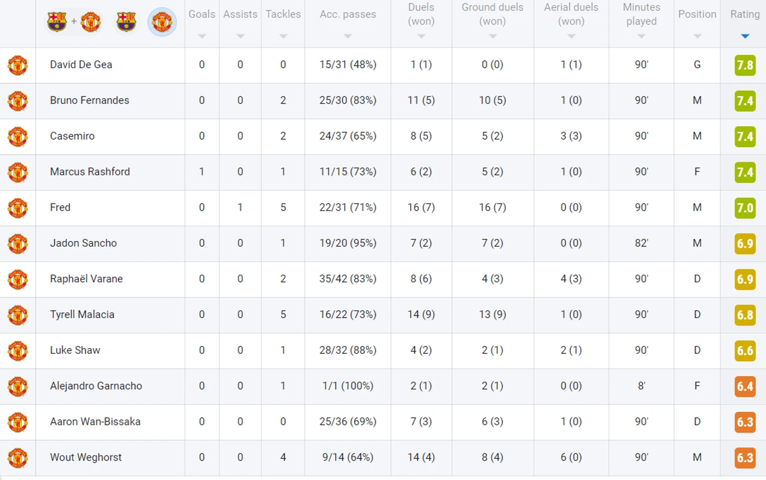766x480 pixels.
Task: Click the club crest beside Casemiro
Action: coord(18,137)
